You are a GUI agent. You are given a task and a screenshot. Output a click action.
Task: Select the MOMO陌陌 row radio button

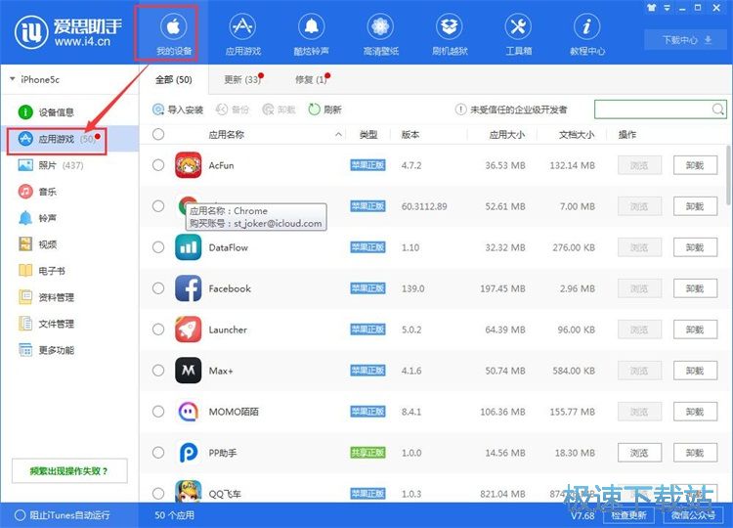click(x=158, y=412)
